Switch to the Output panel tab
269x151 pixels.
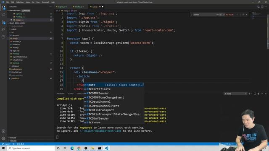tap(71, 94)
